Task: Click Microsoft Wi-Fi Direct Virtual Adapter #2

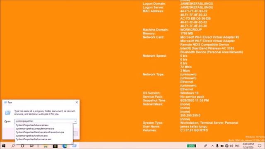Action: pyautogui.click(x=210, y=37)
